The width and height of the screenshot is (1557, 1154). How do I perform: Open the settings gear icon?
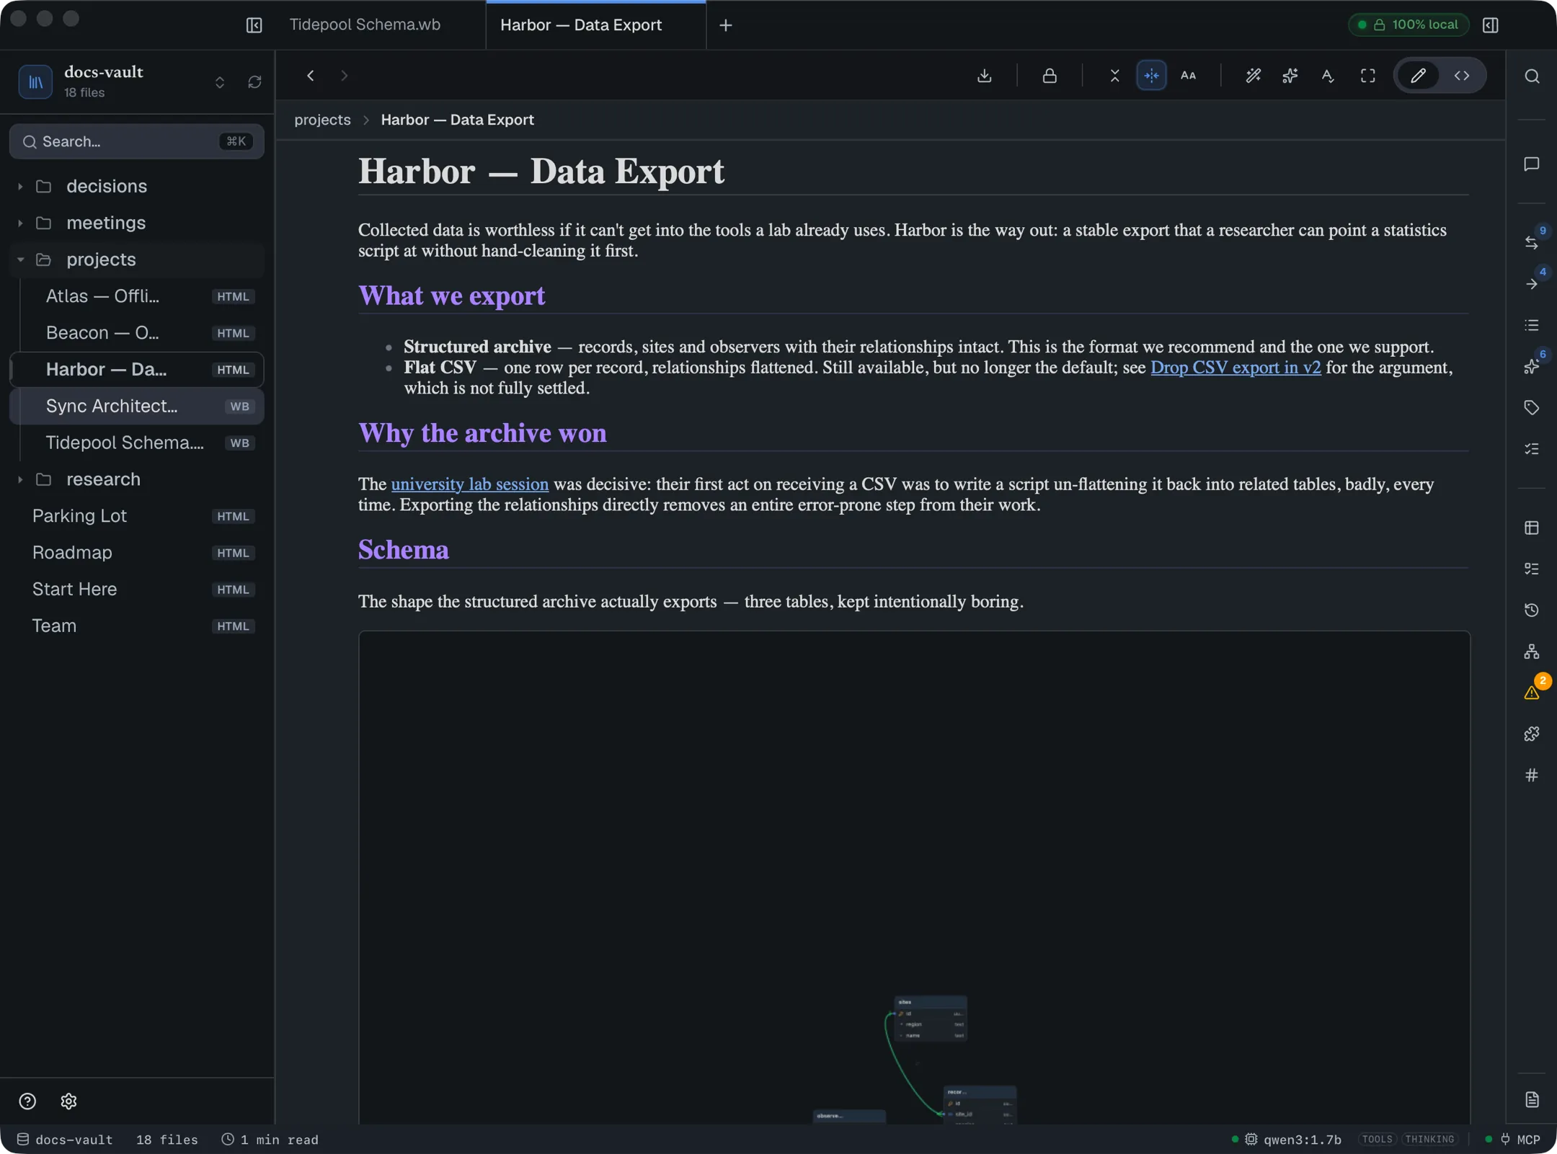tap(68, 1101)
